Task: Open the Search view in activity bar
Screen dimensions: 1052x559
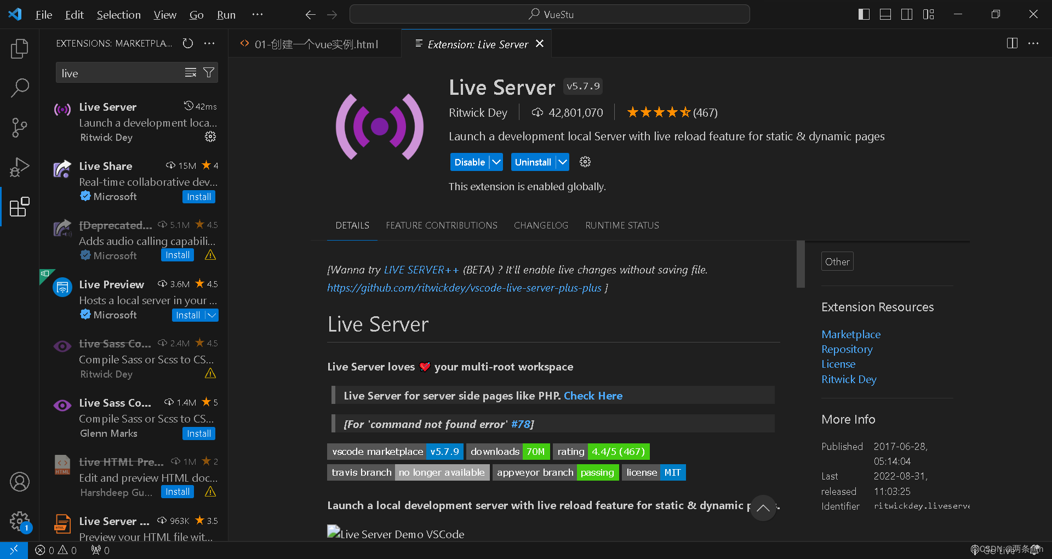Action: coord(20,88)
